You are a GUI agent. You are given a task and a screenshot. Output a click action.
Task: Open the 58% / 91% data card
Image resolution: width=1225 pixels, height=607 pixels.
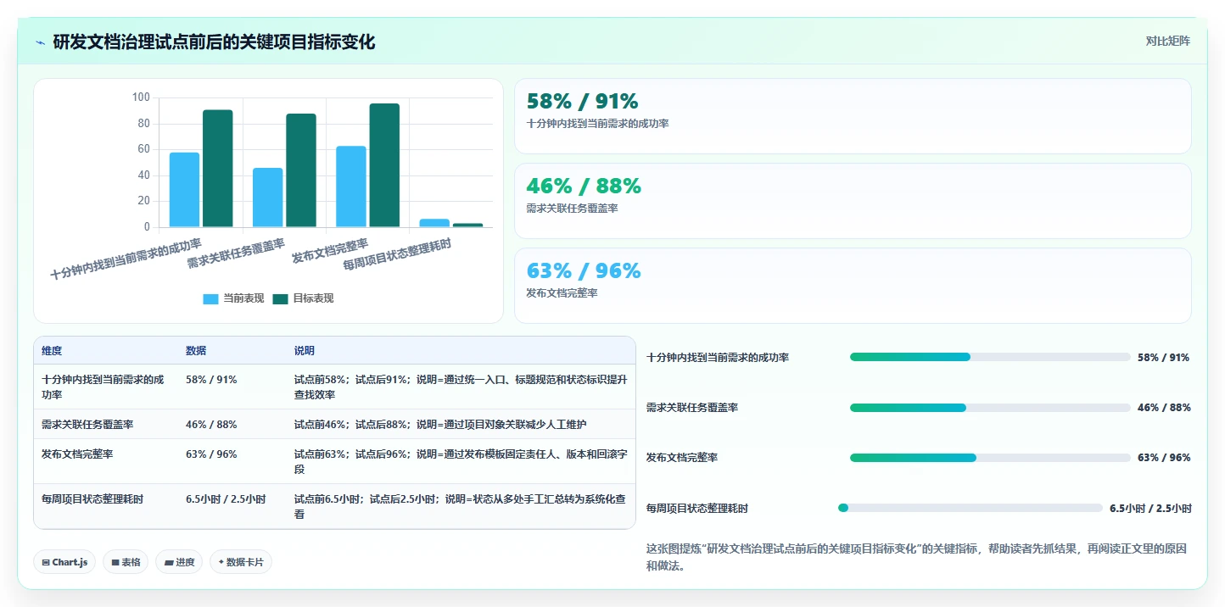coord(853,116)
